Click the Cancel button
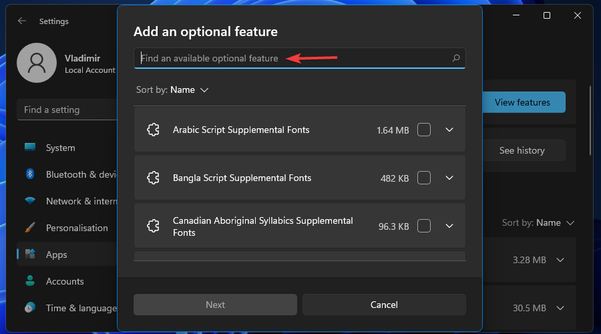 pos(384,305)
